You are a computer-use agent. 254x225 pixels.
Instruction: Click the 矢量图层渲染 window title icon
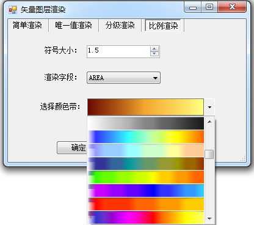tap(13, 10)
